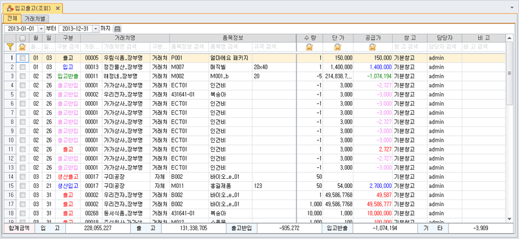Click the vertical scrollbar down arrow

tap(509, 218)
